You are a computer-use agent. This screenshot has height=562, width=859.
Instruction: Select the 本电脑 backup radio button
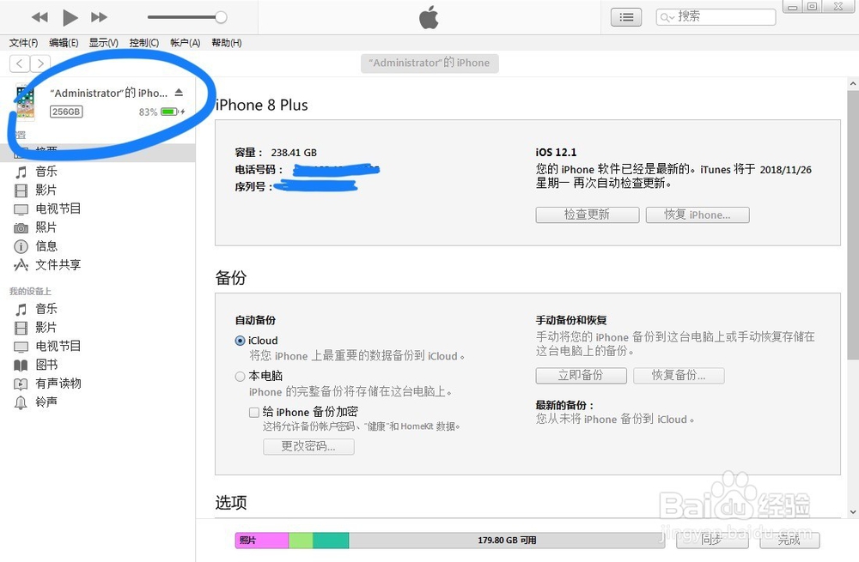coord(240,377)
